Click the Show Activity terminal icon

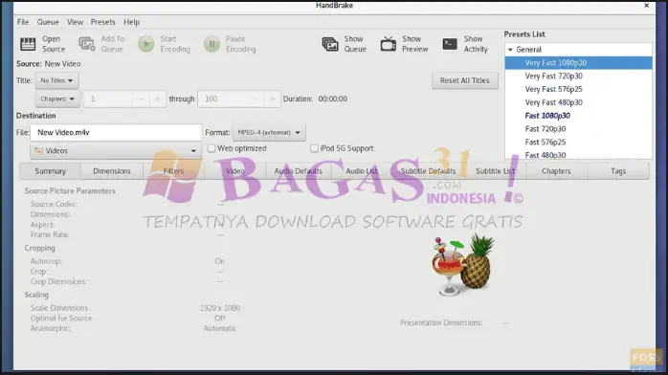450,43
